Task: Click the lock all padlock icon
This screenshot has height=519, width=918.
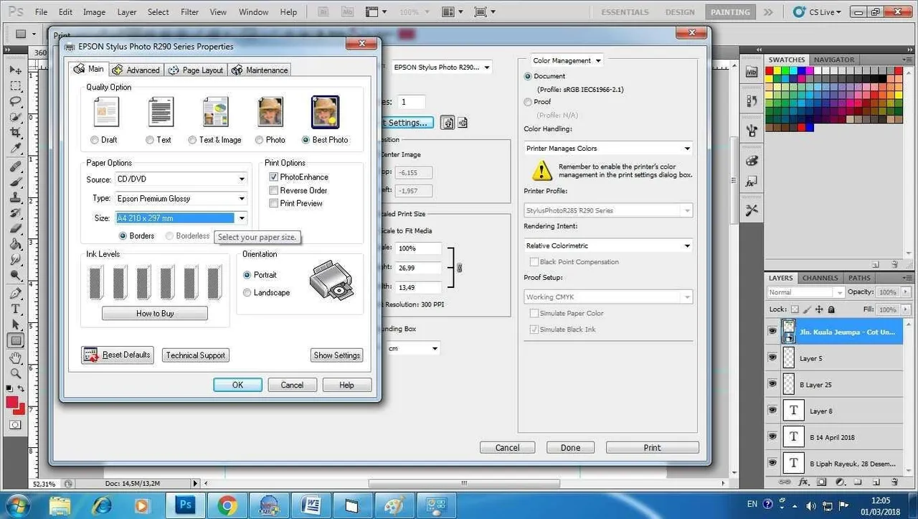Action: [x=831, y=309]
